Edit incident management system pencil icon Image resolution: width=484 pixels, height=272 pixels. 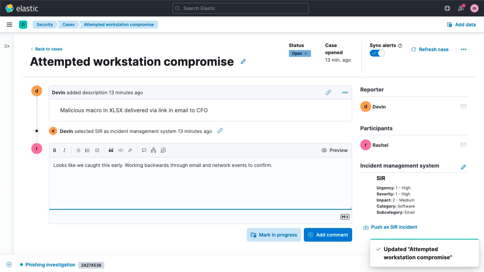[464, 167]
